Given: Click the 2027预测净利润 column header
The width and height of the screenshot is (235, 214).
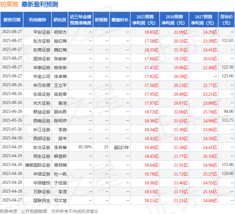Looking at the screenshot, I should coord(203,20).
